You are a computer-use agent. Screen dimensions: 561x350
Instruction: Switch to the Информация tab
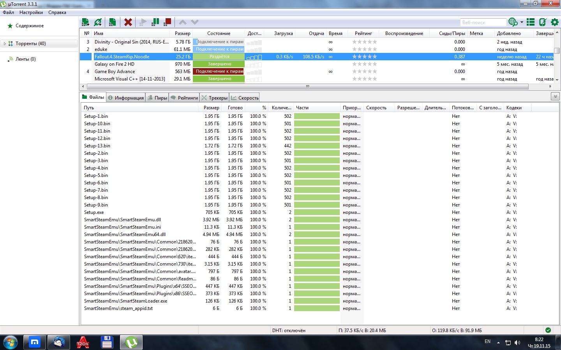126,98
